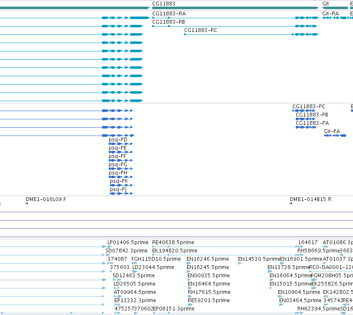Viewport: 353px width, 315px height.
Task: Click the purple marker under DME1-016L09.F
Action: pos(27,204)
